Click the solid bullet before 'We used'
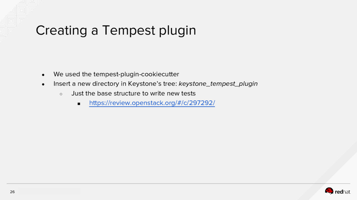This screenshot has height=200, width=357. tap(43, 75)
